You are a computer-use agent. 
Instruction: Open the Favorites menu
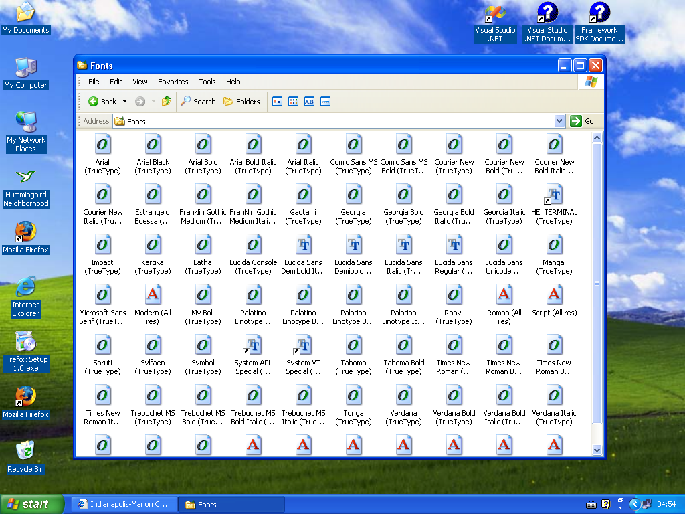tap(173, 82)
